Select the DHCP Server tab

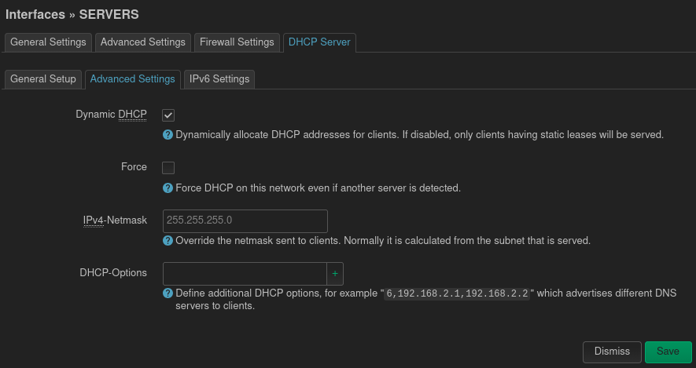tap(319, 42)
